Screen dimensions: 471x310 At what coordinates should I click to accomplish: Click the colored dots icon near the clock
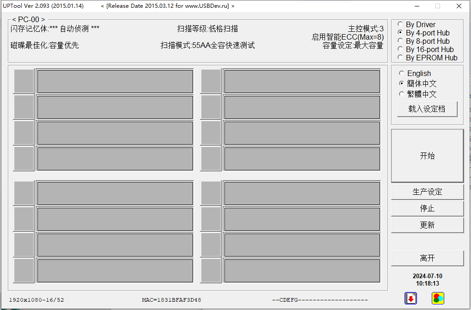pos(437,298)
